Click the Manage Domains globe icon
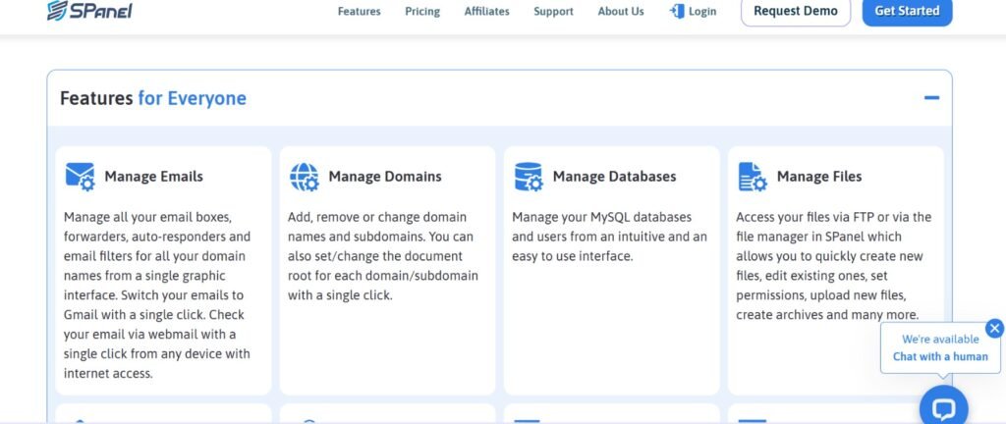1006x424 pixels. 304,177
